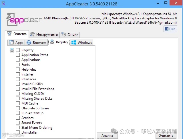This screenshot has width=183, height=139.
Task: Click the MUI Cache label
Action: (30, 103)
